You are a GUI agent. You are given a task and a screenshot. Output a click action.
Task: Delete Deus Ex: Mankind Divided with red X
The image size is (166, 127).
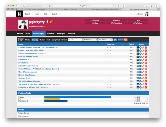(x=146, y=57)
